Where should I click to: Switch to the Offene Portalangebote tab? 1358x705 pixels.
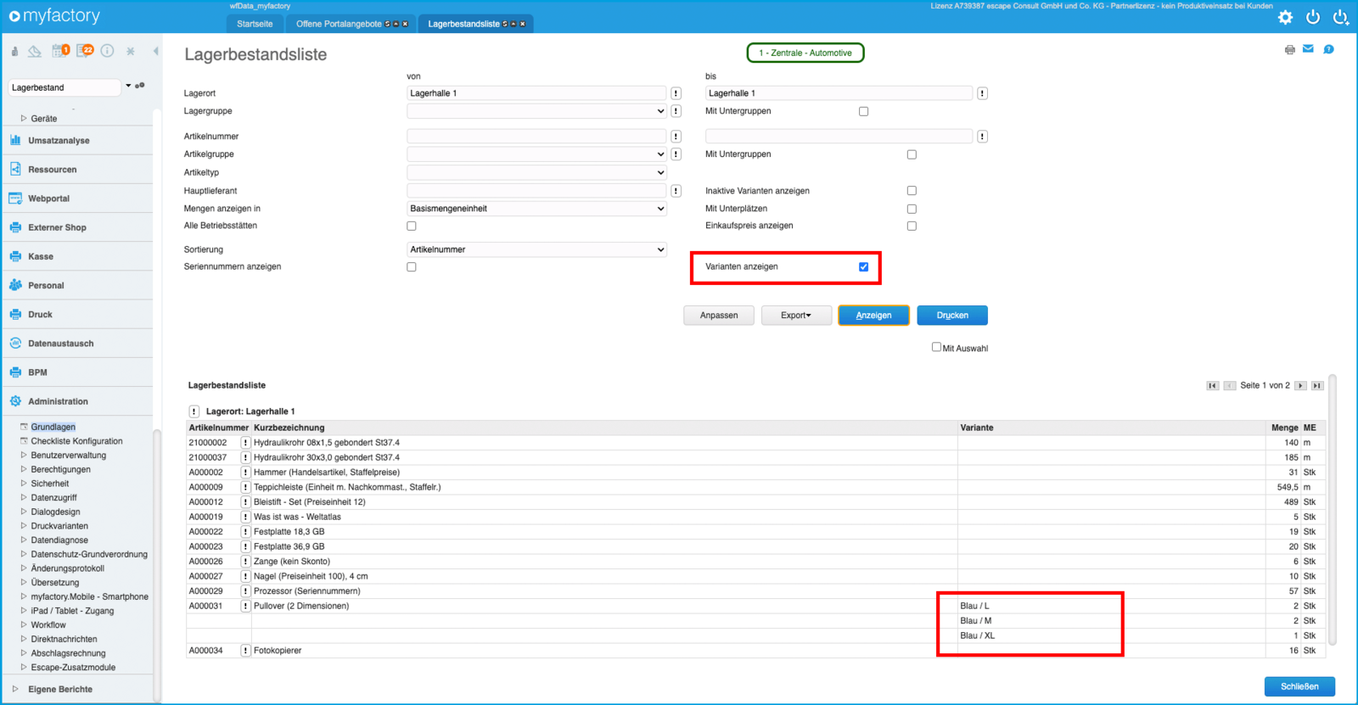tap(339, 24)
